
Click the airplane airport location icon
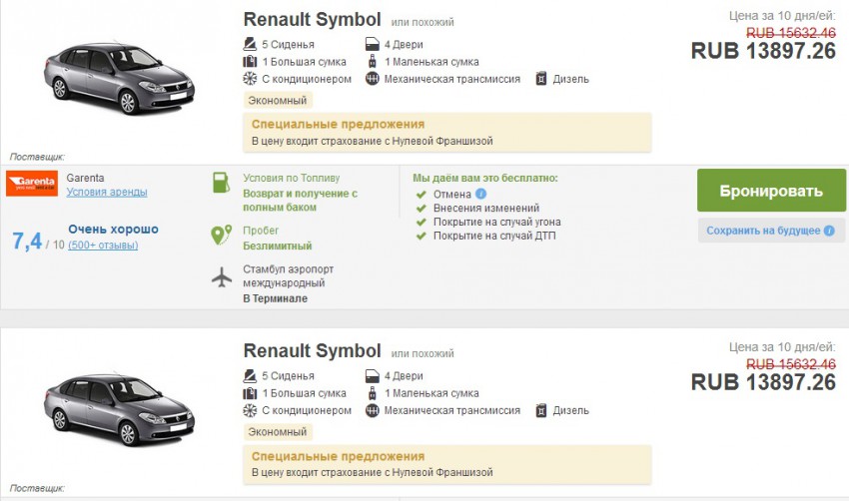(221, 276)
